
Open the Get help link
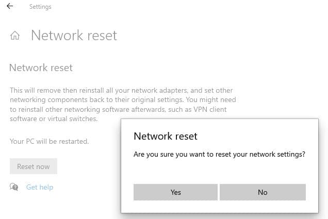40,187
